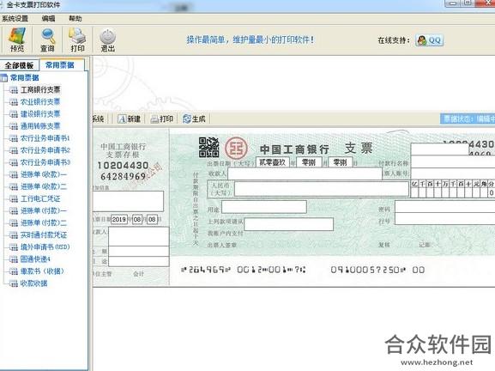
Task: Select 工商银行支票 template icon
Action: [14, 90]
